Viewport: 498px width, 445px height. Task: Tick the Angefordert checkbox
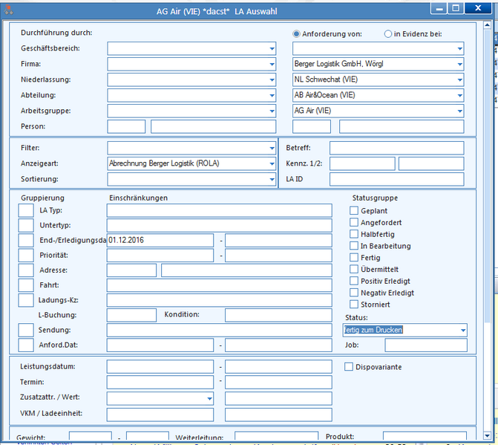point(354,222)
